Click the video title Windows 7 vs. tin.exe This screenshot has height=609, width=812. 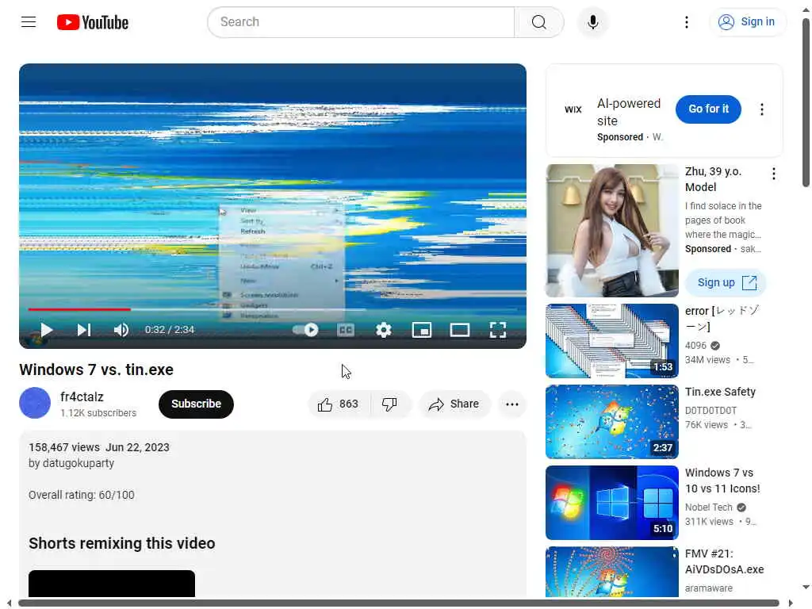(x=96, y=370)
